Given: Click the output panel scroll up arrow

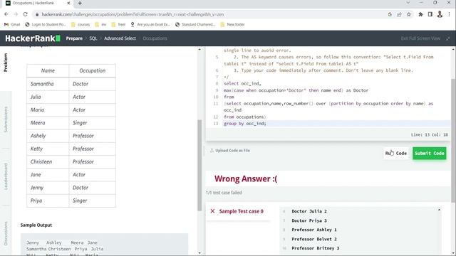Looking at the screenshot, I should 439,210.
